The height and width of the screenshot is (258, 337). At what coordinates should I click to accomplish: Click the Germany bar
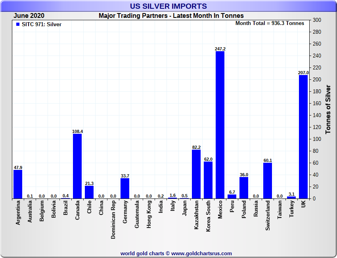pyautogui.click(x=125, y=188)
